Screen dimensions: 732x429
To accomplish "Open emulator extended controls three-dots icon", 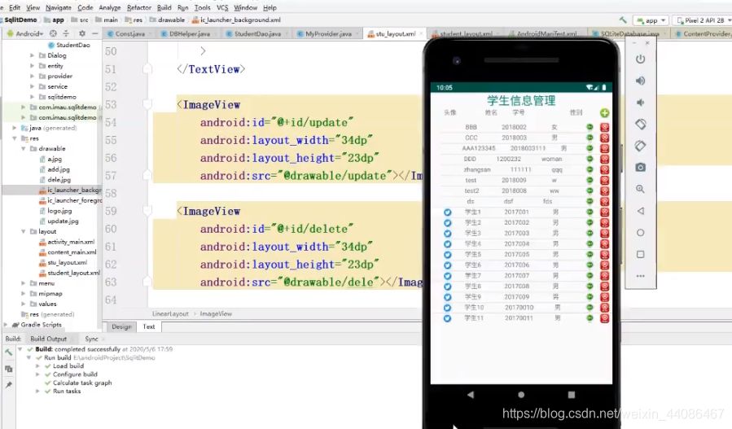I will pyautogui.click(x=641, y=276).
